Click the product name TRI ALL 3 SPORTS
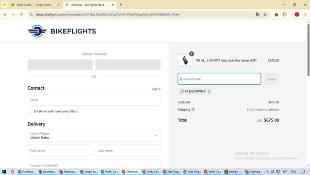310x175 pixels. 226,61
